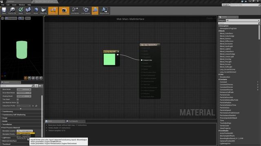261x146 pixels.
Task: Click the green constant color preview swatch
Action: [x=109, y=59]
